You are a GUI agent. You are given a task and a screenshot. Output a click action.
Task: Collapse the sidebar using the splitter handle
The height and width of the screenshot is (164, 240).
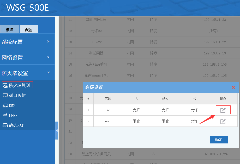(x=57, y=130)
